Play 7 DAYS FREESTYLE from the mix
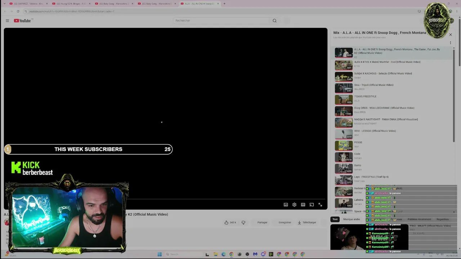 [x=393, y=99]
